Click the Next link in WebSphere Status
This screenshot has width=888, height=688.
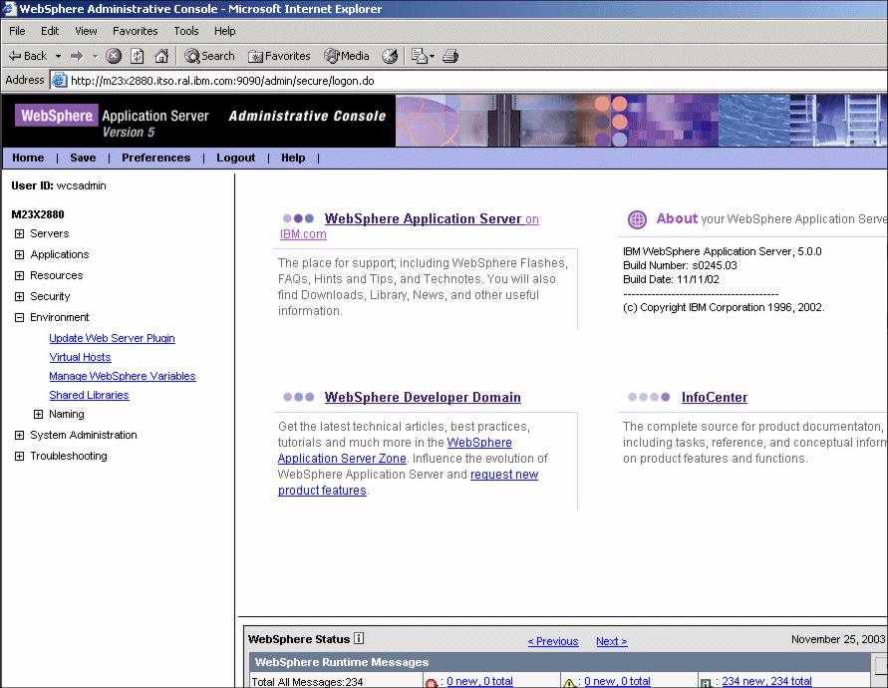612,641
